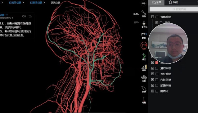
Task: Click the search structure input field
Action: point(174,9)
